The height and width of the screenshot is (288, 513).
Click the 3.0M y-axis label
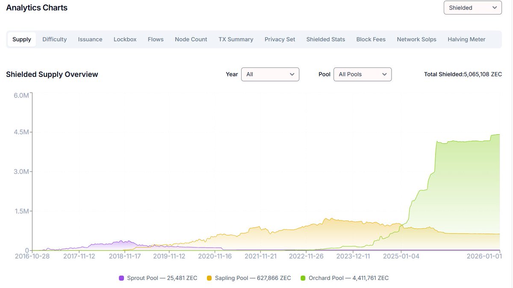point(21,172)
